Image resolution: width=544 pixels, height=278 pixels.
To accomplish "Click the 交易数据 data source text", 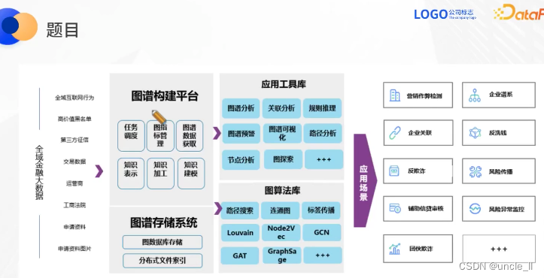I will point(74,162).
